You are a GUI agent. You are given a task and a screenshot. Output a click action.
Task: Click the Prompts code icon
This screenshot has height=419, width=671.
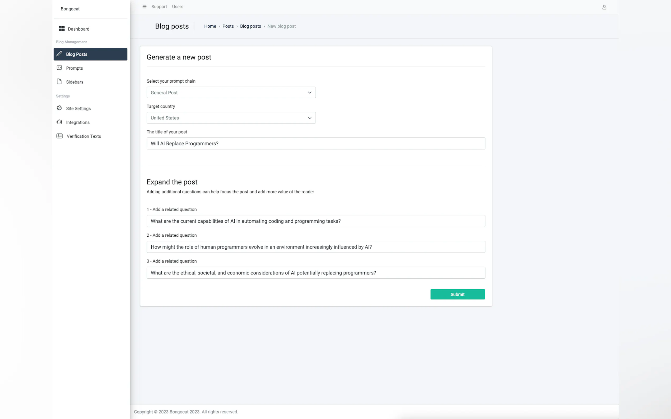pos(59,68)
